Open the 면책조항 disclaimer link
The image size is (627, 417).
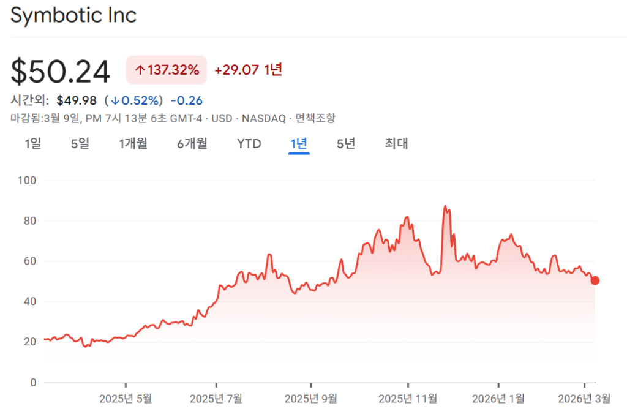(x=315, y=118)
